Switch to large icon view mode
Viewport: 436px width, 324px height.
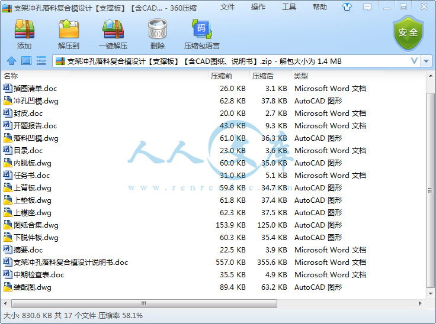click(27, 61)
